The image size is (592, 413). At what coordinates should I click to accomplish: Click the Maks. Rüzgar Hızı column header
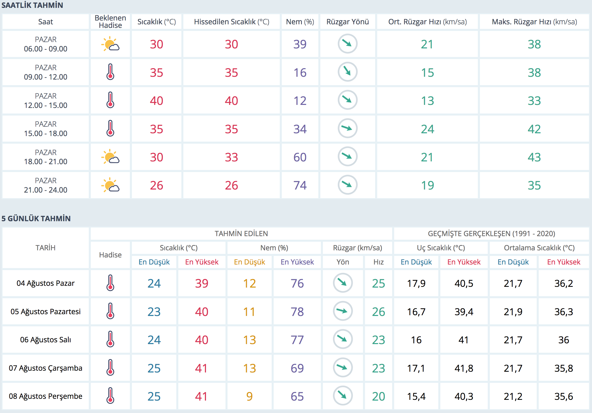click(534, 22)
